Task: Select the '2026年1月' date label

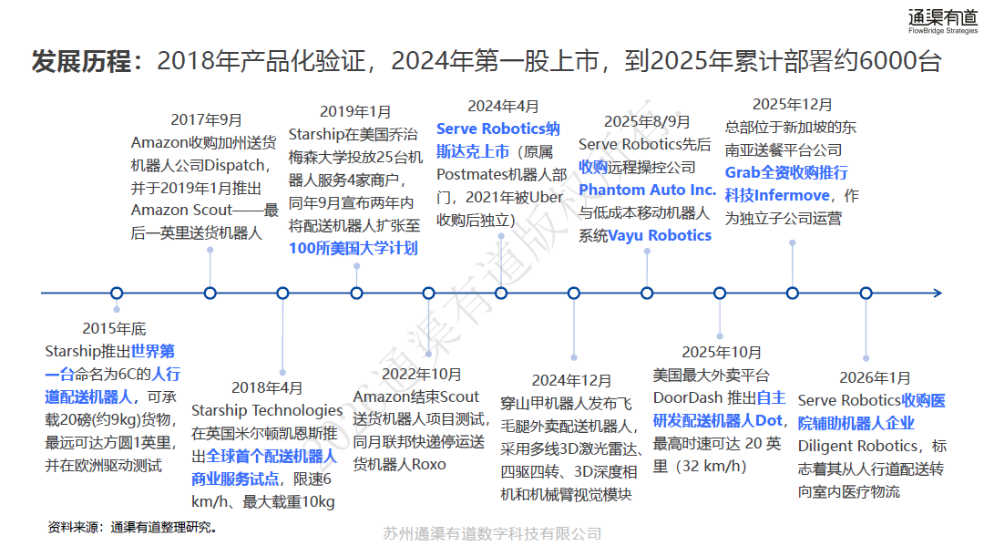Action: tap(875, 377)
